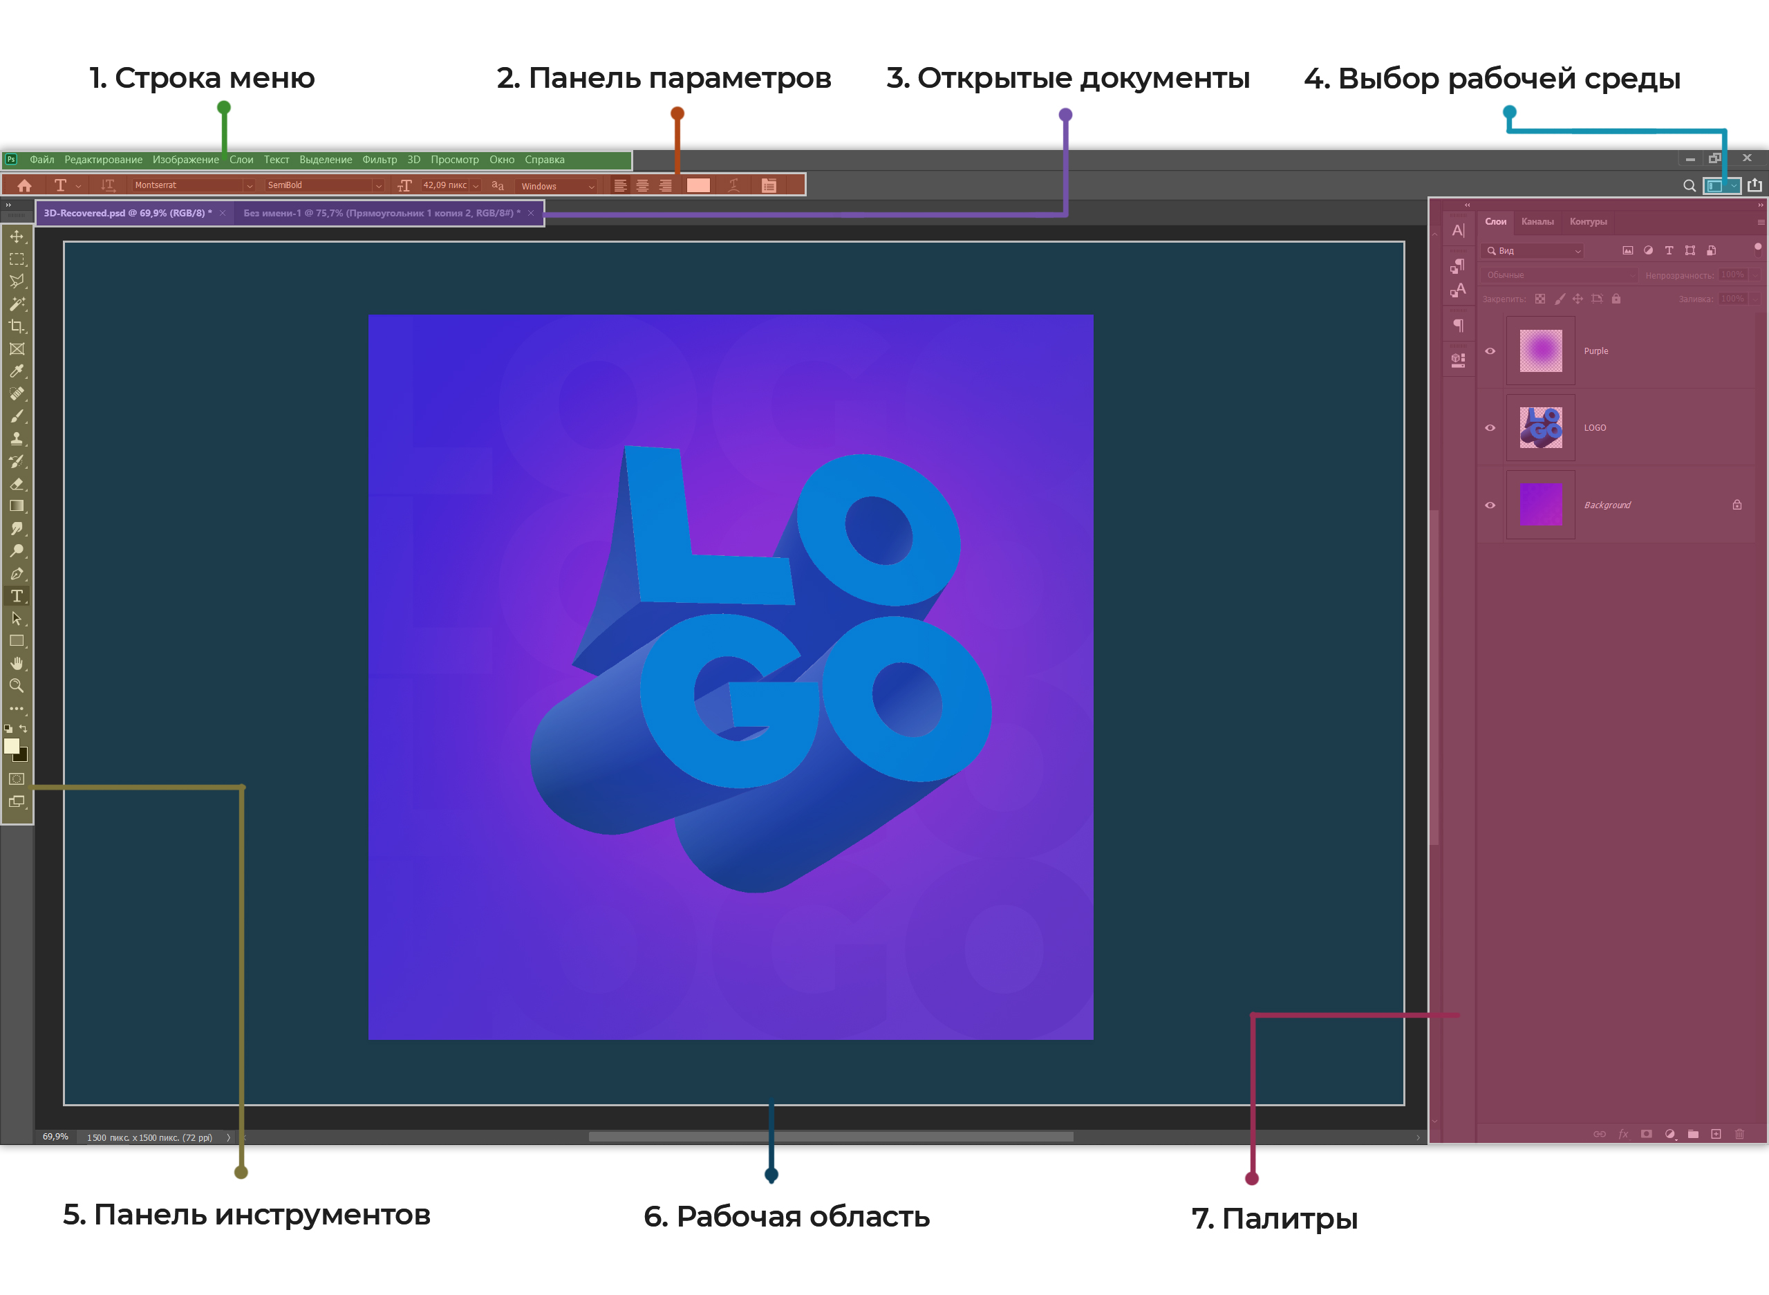
Task: Switch to the Каналы tab
Action: pos(1537,222)
